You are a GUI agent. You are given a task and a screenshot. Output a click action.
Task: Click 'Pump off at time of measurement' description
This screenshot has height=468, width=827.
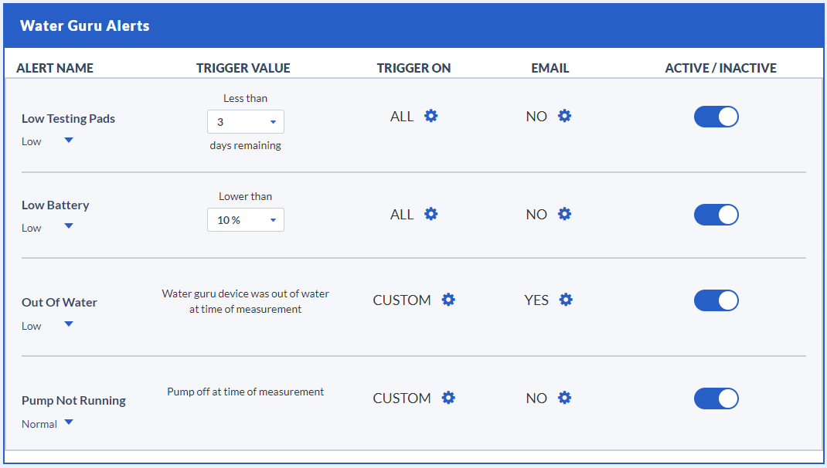click(245, 392)
